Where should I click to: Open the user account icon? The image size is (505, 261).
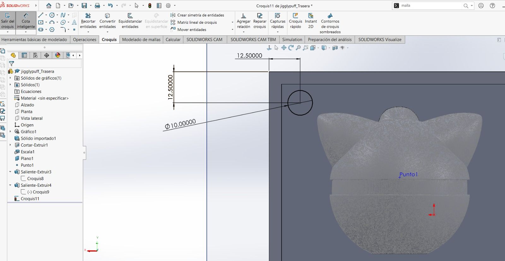coord(481,6)
